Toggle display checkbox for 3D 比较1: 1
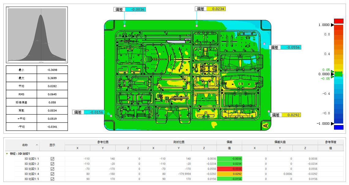 point(52,159)
